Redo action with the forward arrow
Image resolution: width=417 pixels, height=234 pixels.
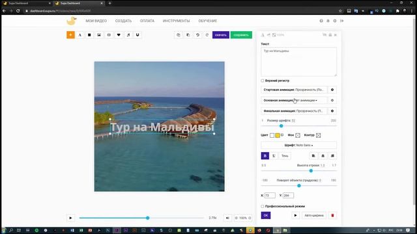coord(207,34)
